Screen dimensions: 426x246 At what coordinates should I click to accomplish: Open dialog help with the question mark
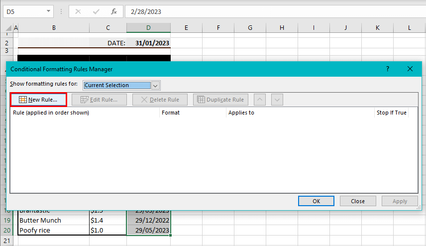coord(388,69)
